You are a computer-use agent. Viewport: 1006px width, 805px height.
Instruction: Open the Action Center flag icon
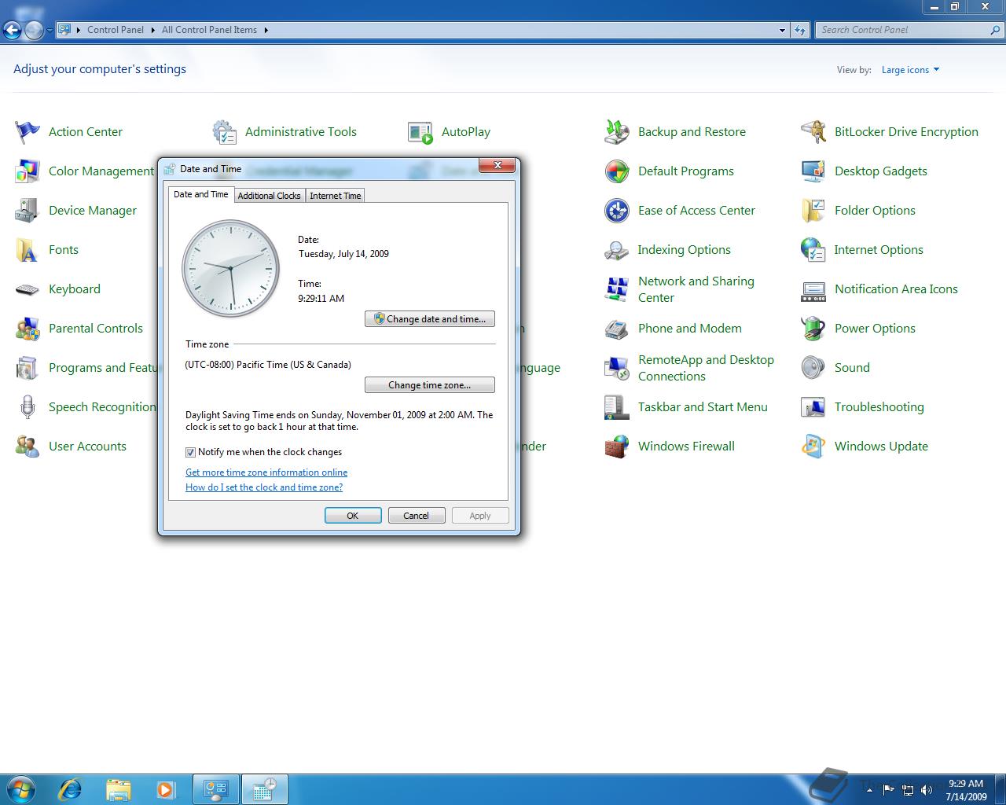(x=28, y=131)
